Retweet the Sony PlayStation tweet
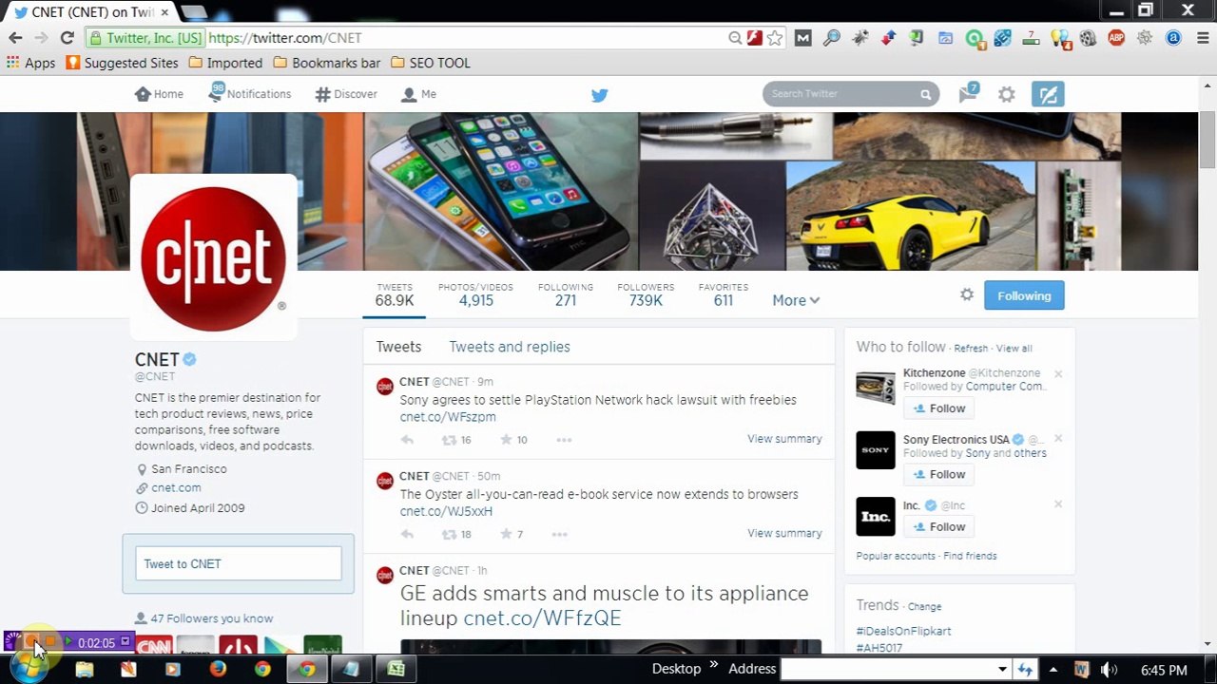 (x=449, y=440)
